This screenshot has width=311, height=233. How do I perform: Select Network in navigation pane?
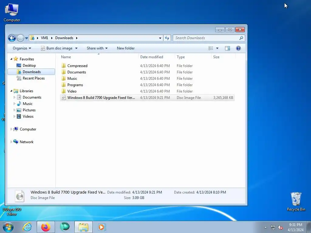tap(26, 142)
